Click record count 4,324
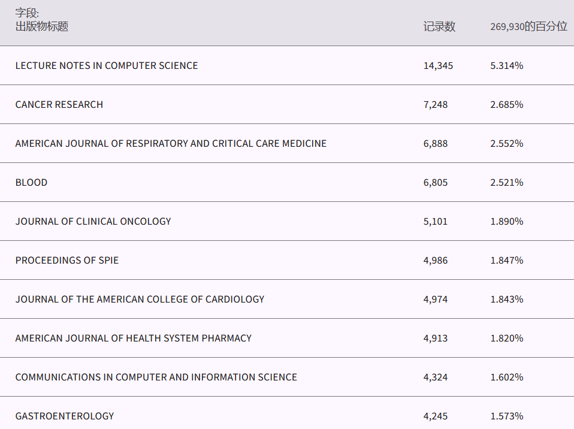The width and height of the screenshot is (574, 429). (x=436, y=377)
